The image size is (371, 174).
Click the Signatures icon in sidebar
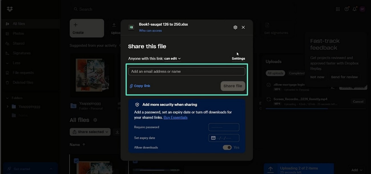click(7, 53)
